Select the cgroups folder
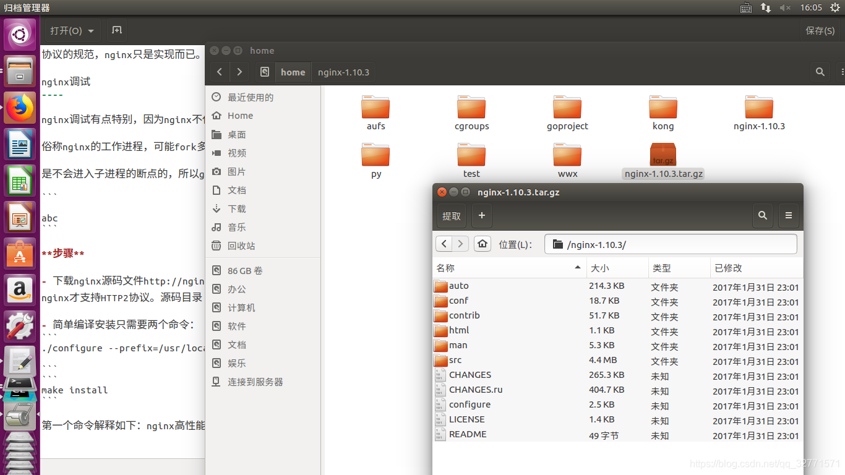845x475 pixels. tap(471, 113)
